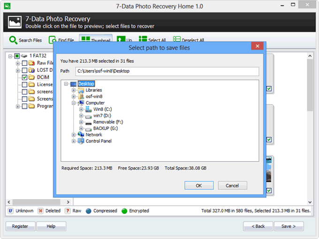Select the BACKUP (G:) tree label
Image resolution: width=319 pixels, height=239 pixels.
106,128
